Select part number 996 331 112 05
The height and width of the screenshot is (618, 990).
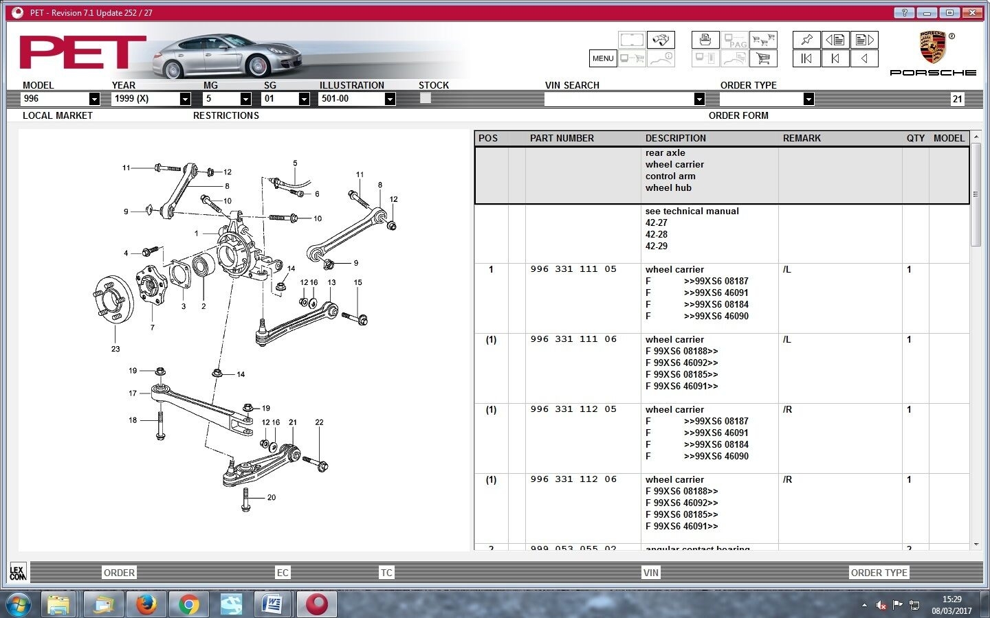tap(573, 409)
